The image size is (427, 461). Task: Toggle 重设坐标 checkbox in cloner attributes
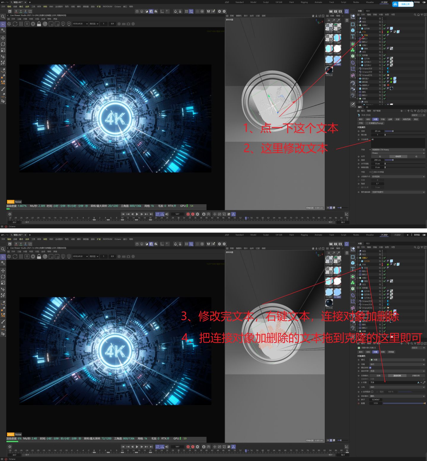(370, 368)
